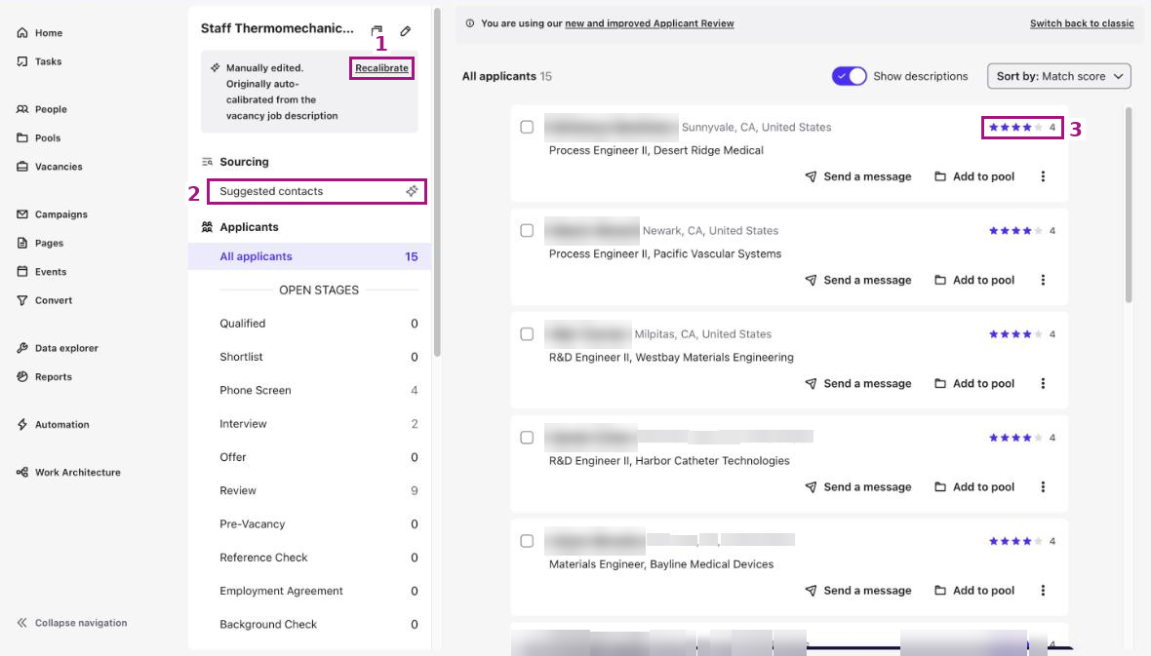The height and width of the screenshot is (656, 1151).
Task: Send a message to Bayline Medical Devices applicant
Action: point(858,591)
